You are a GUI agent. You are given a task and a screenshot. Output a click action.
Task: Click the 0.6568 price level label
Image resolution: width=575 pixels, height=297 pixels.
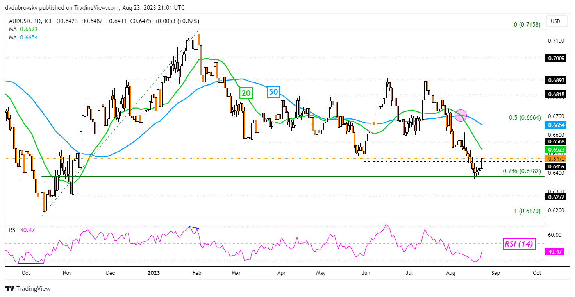tap(556, 141)
